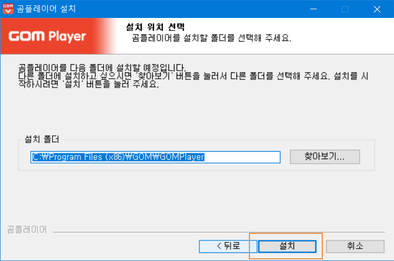Cancel setup with the 취소 button
This screenshot has height=261, width=394.
[x=355, y=246]
